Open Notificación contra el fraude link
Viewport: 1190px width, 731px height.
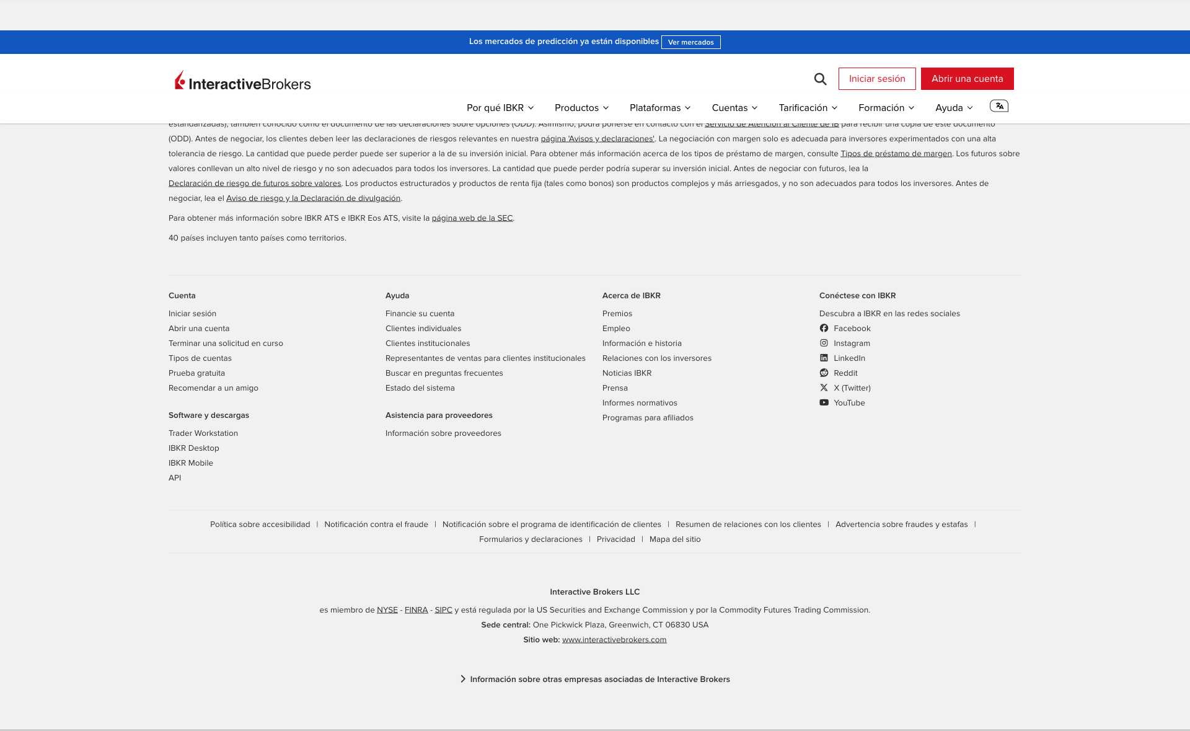click(376, 525)
